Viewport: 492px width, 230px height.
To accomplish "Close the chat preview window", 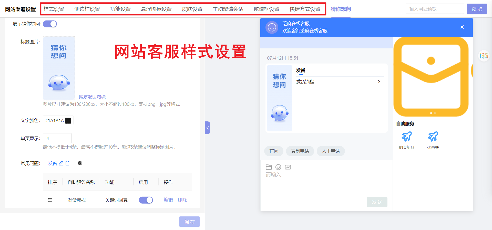I will [x=462, y=27].
